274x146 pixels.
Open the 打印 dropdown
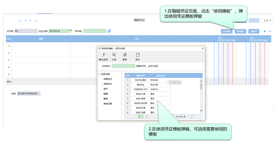pyautogui.click(x=267, y=20)
